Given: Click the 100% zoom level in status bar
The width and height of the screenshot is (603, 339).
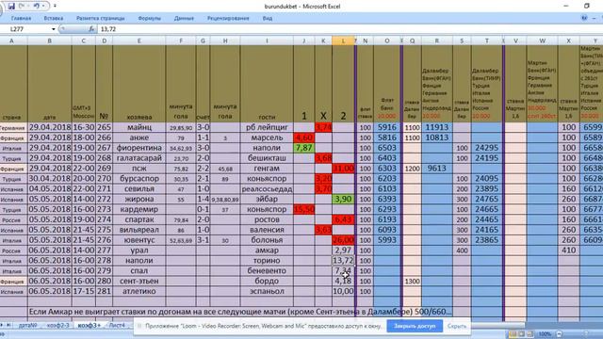Looking at the screenshot, I should pyautogui.click(x=545, y=334).
